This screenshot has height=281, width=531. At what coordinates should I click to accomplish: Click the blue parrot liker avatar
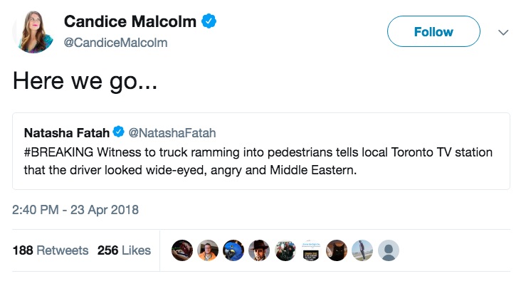click(233, 250)
